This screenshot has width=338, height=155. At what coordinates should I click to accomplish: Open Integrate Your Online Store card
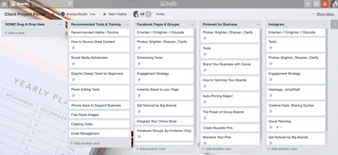point(164,121)
